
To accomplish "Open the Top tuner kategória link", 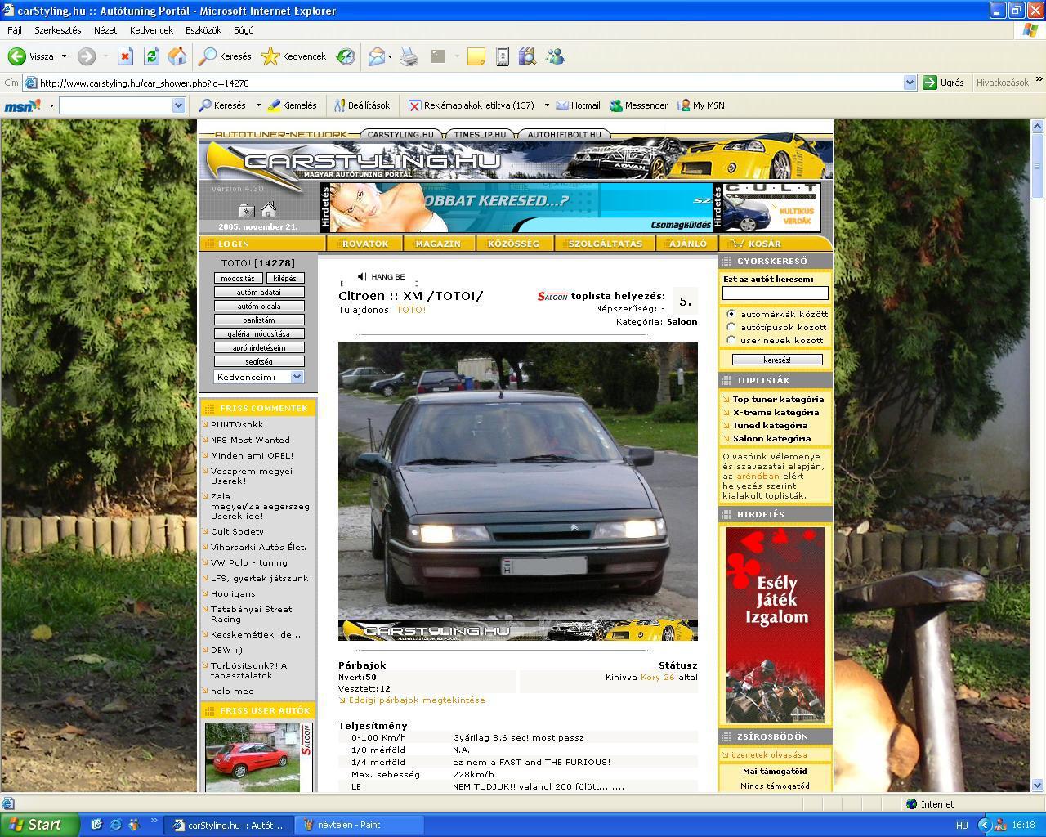I will click(778, 399).
